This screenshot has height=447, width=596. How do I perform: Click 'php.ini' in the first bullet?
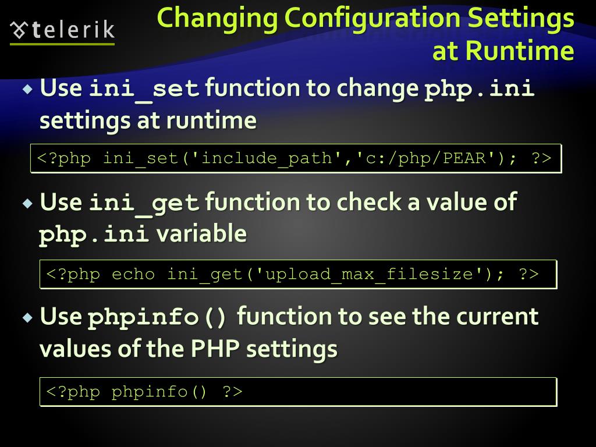(x=480, y=89)
